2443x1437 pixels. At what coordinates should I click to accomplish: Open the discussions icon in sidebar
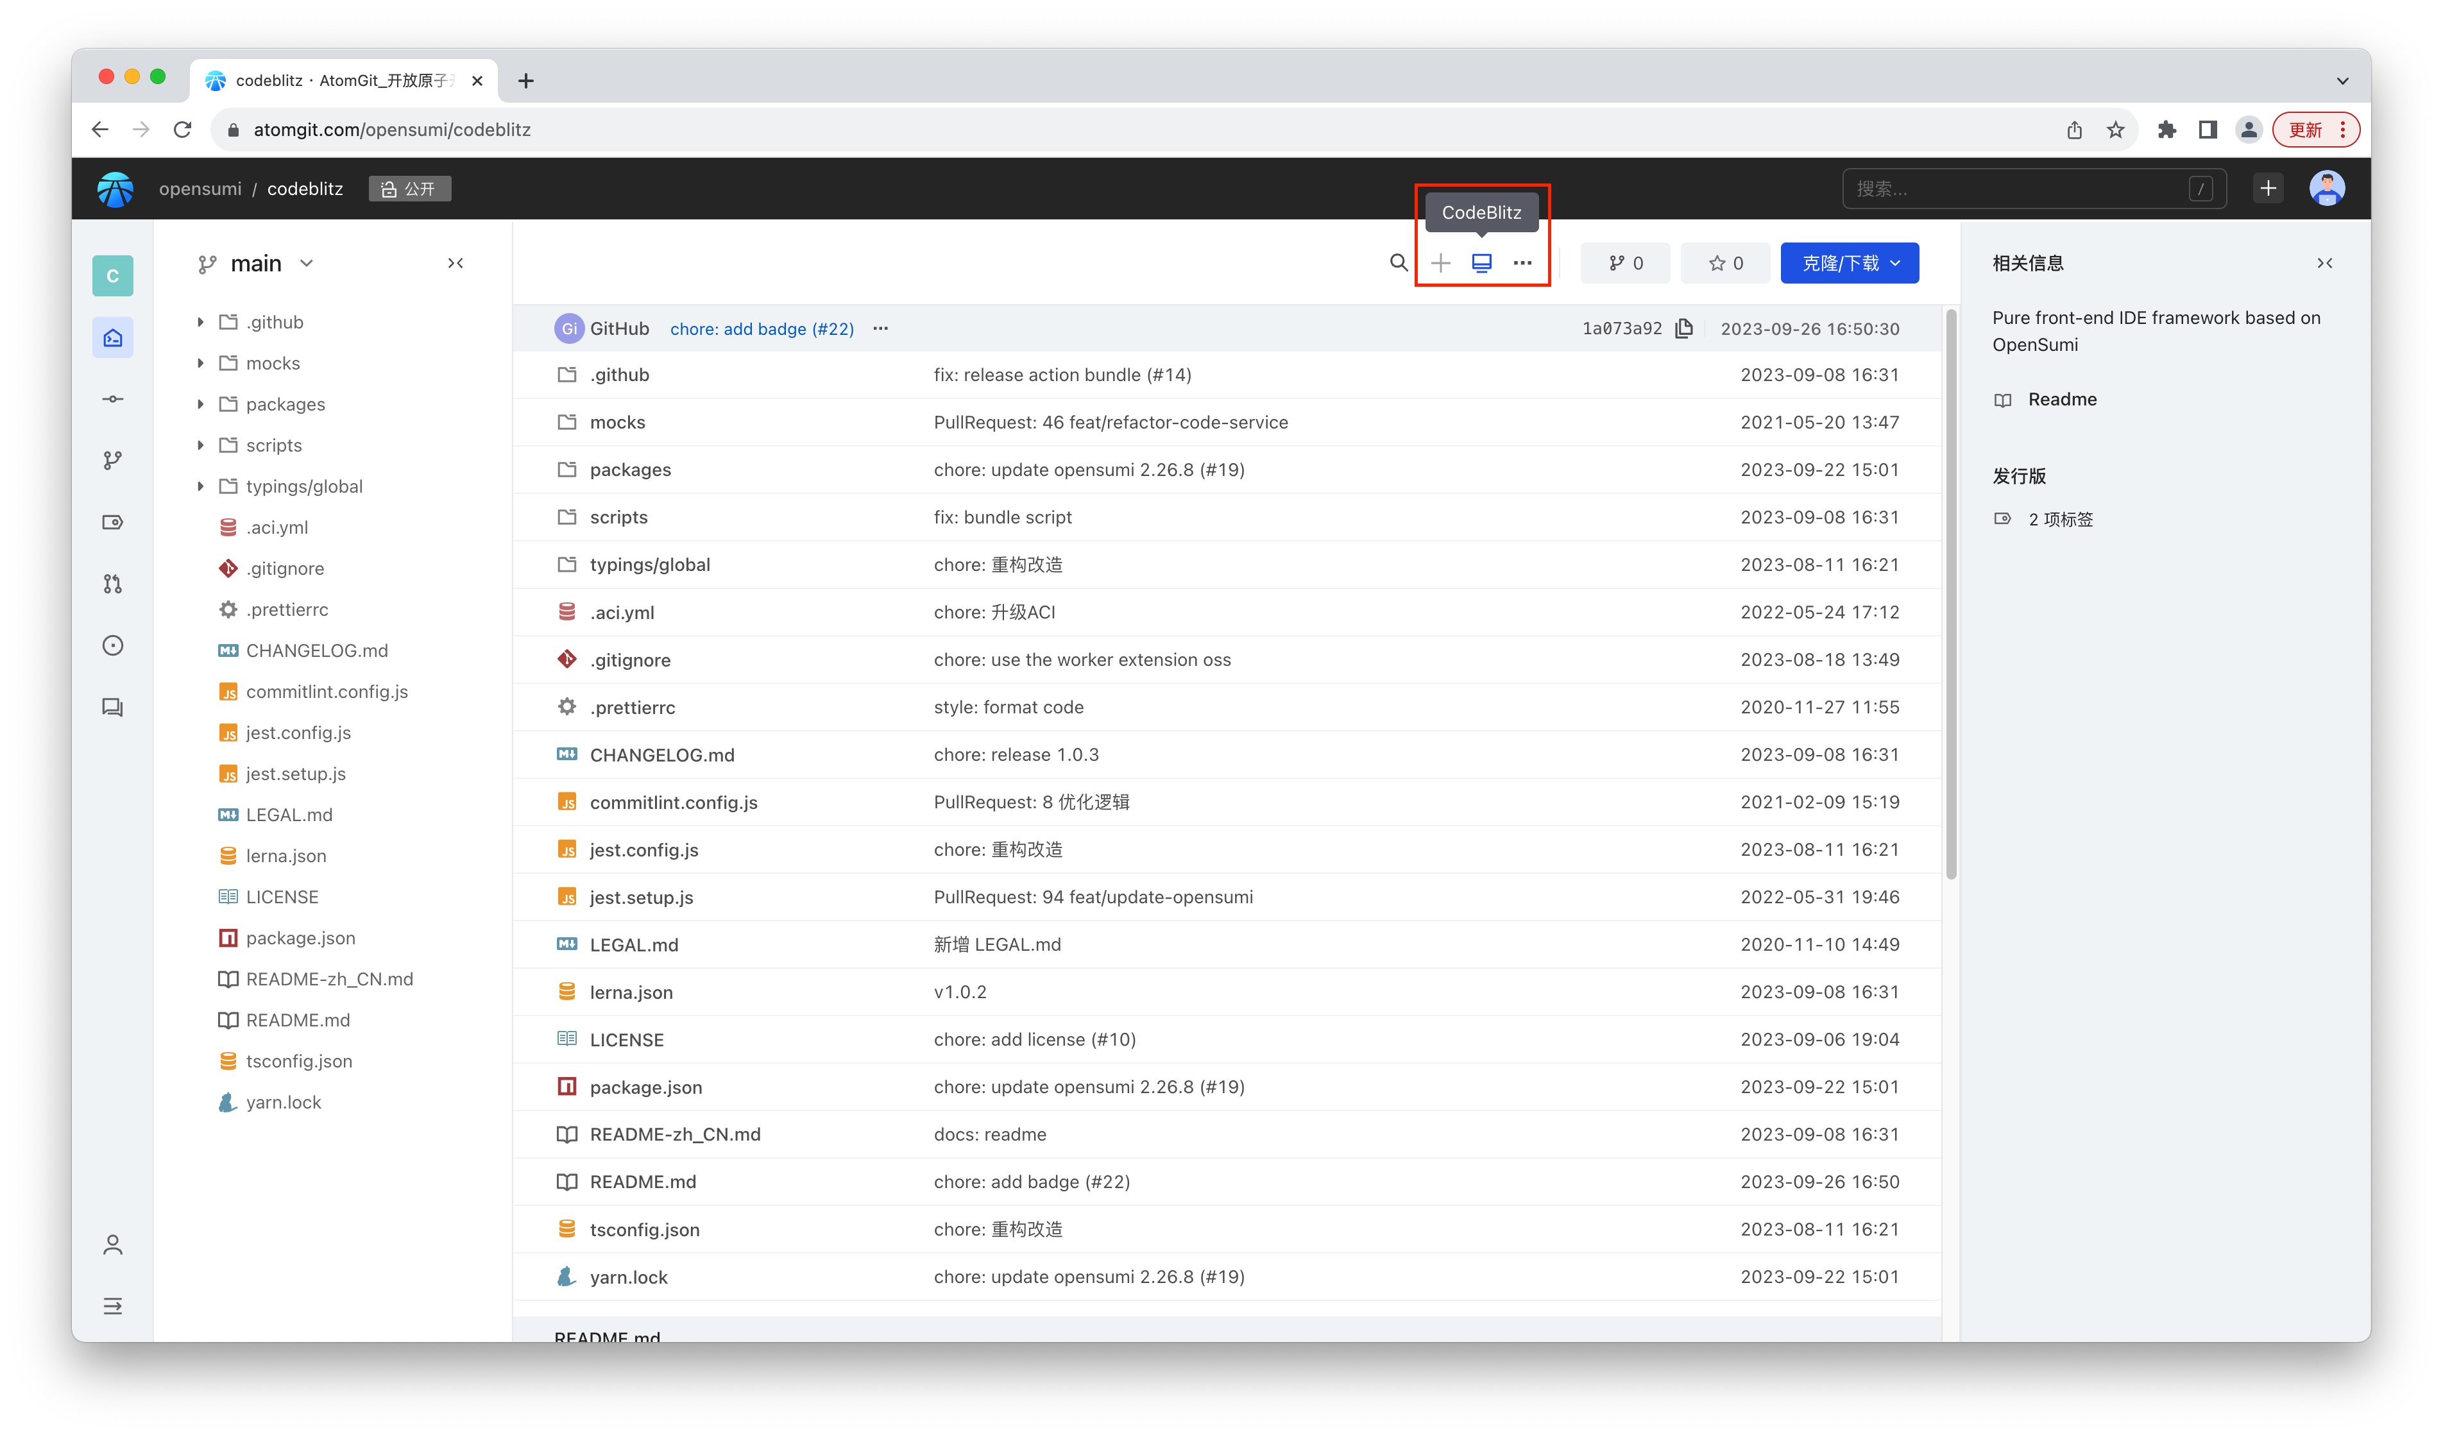tap(112, 707)
